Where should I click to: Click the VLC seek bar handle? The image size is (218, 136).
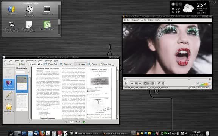[x=189, y=79]
